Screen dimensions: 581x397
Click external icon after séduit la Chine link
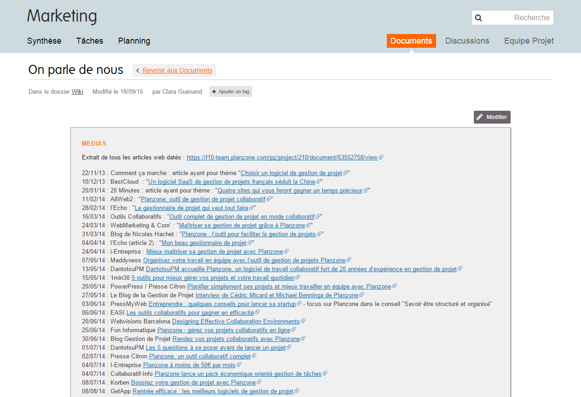[x=319, y=182]
